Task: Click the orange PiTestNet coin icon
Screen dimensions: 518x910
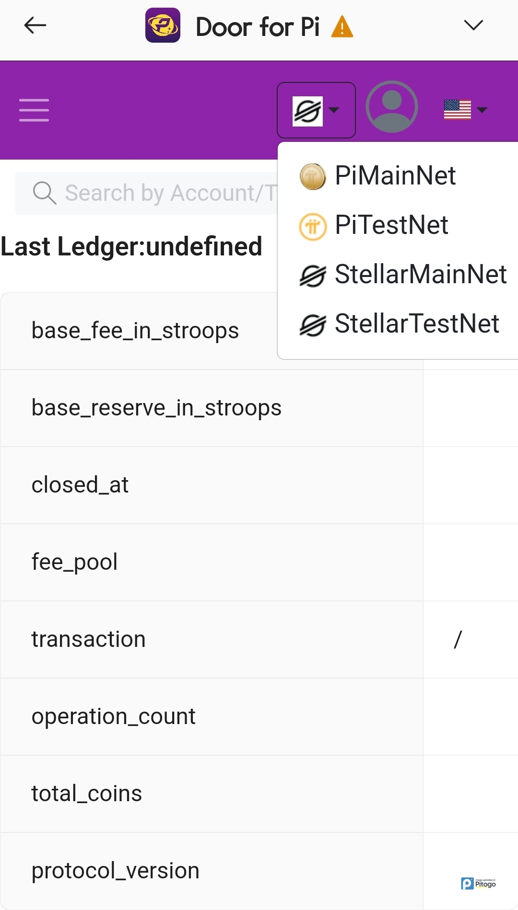Action: 313,226
